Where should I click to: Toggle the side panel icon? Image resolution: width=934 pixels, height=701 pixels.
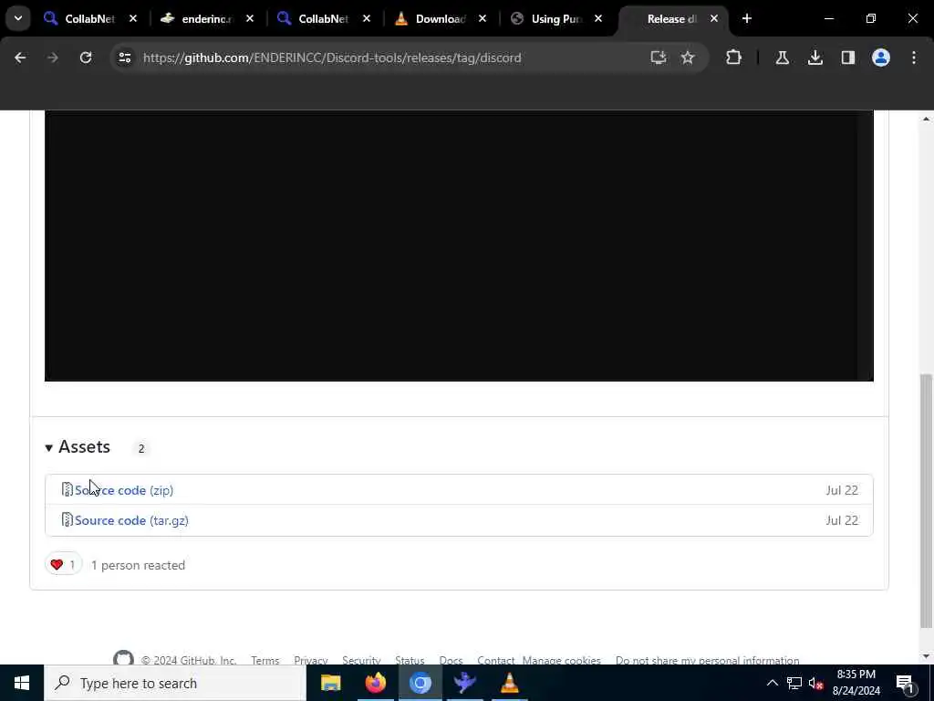(x=847, y=58)
